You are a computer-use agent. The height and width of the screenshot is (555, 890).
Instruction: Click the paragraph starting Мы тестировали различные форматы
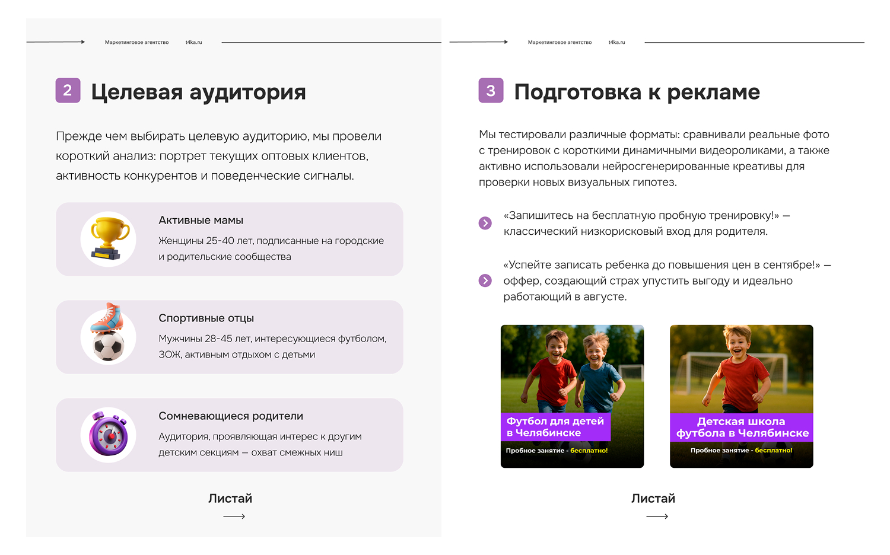pyautogui.click(x=654, y=158)
